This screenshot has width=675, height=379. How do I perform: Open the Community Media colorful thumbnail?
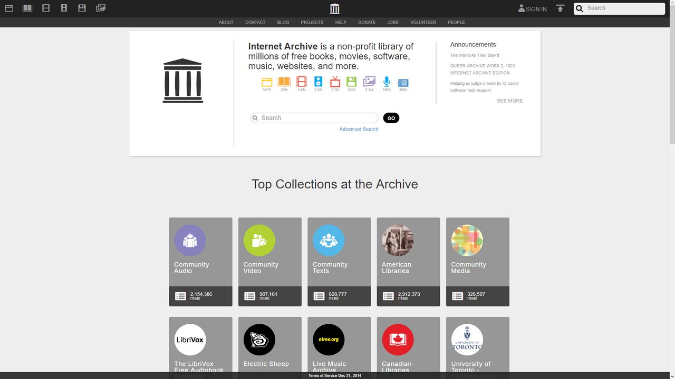tap(467, 241)
